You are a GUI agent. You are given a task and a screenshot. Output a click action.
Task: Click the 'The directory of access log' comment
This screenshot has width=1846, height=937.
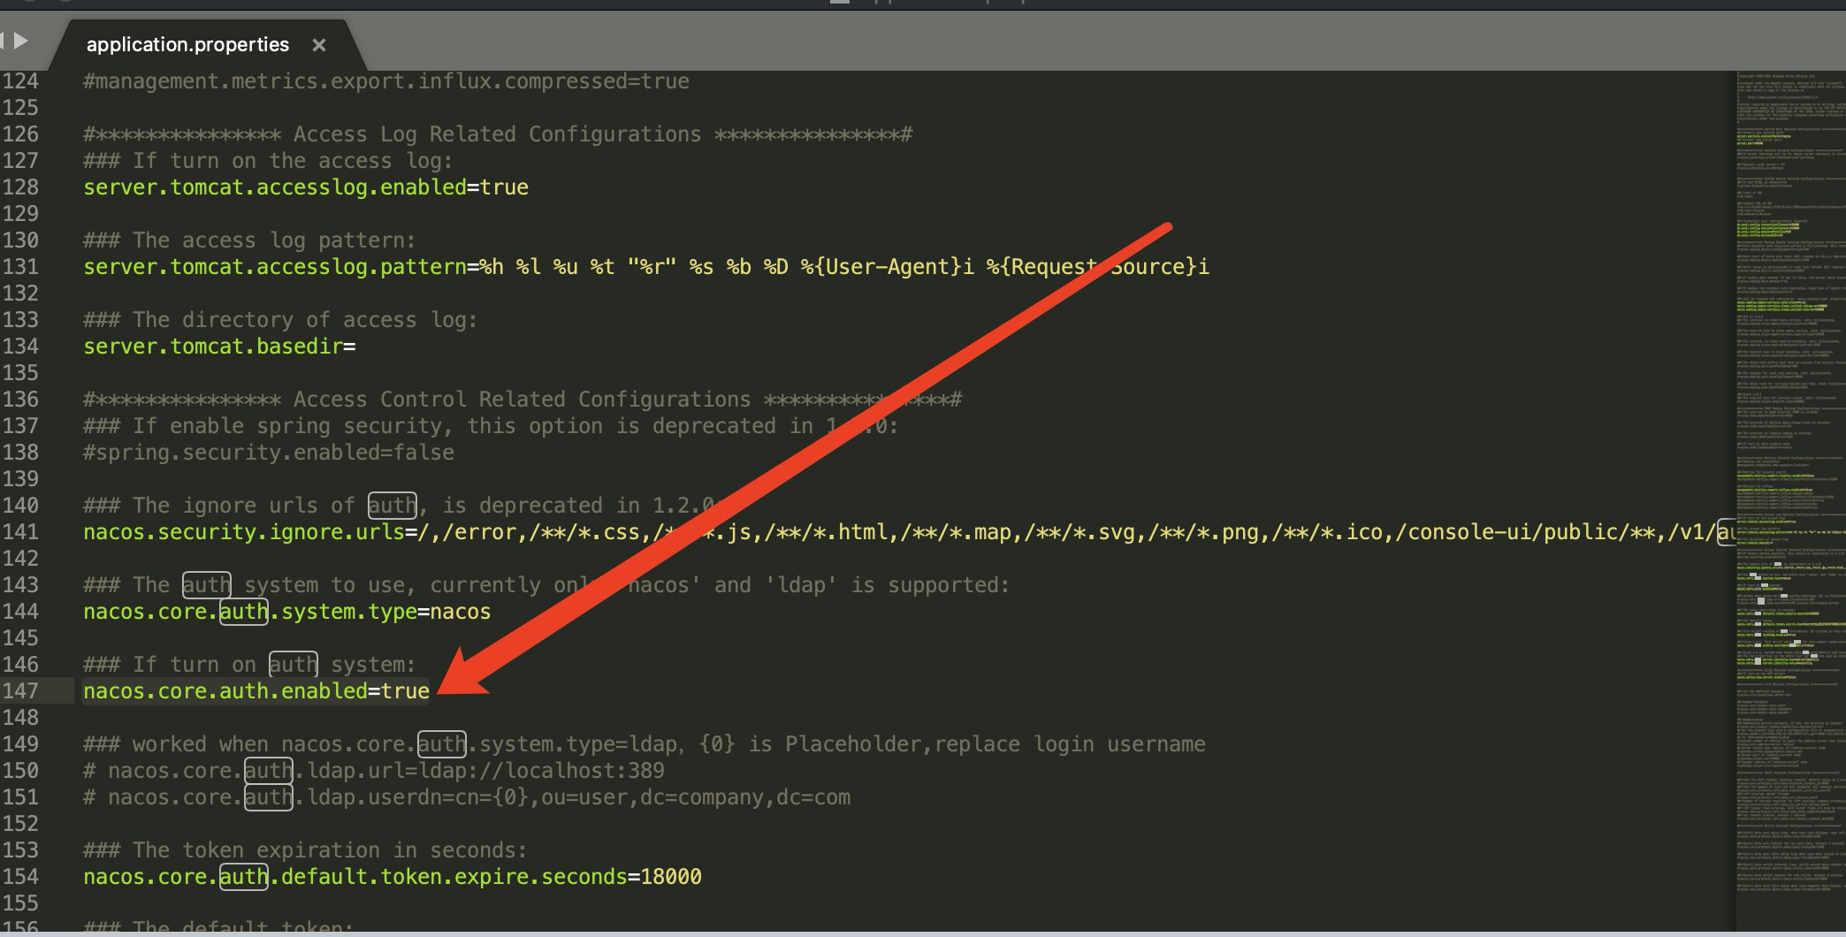[x=280, y=320]
